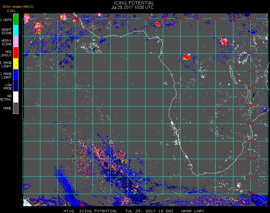
Task: Click the pink HEAVY ICING legend swatch
Action: 16,42
